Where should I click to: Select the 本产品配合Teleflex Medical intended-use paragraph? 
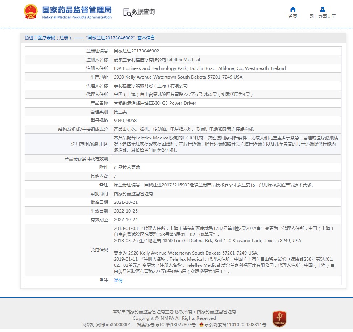pyautogui.click(x=226, y=144)
